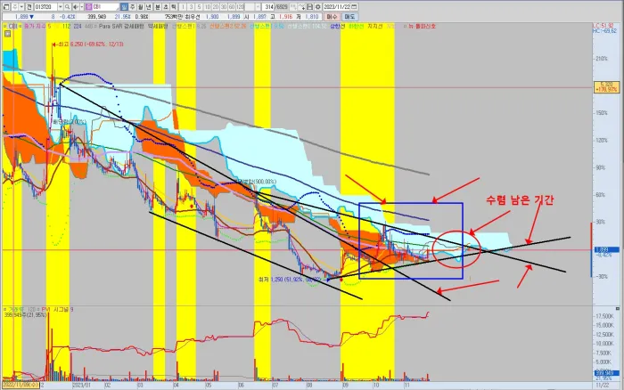Click the stock code field 013720
624x390 pixels.
(45, 7)
